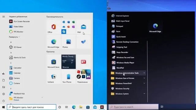This screenshot has height=110, width=196.
Task: Open the Moscow weather tile
Action: point(69,62)
